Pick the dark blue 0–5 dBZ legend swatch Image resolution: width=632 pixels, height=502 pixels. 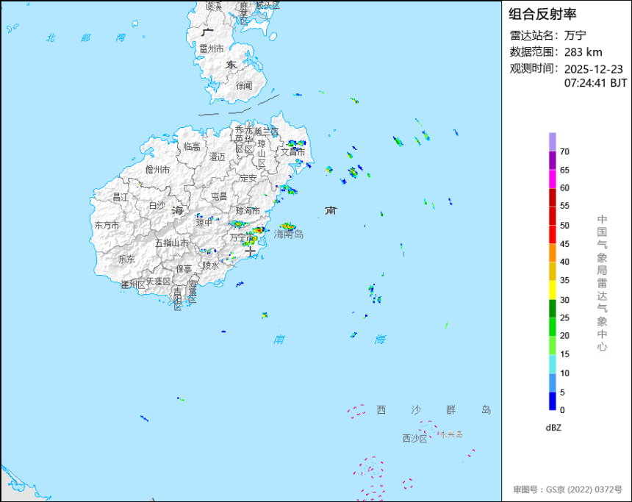552,401
